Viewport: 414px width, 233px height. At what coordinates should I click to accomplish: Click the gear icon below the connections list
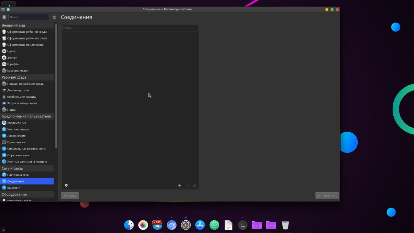click(x=66, y=185)
